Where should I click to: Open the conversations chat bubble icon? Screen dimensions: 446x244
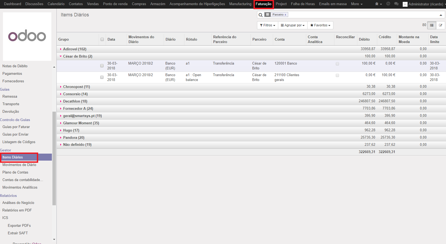(396, 4)
